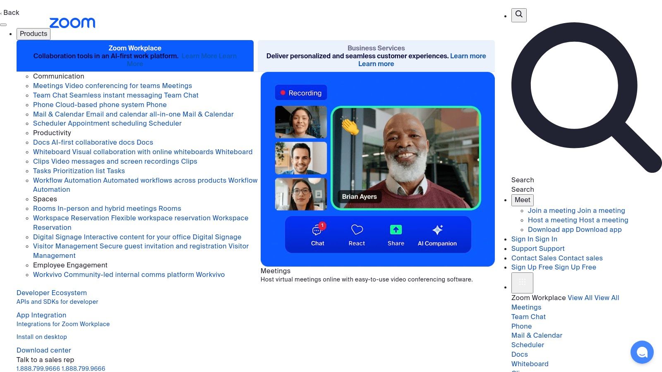Click the Sign Up Free link
Image resolution: width=662 pixels, height=372 pixels.
[554, 267]
